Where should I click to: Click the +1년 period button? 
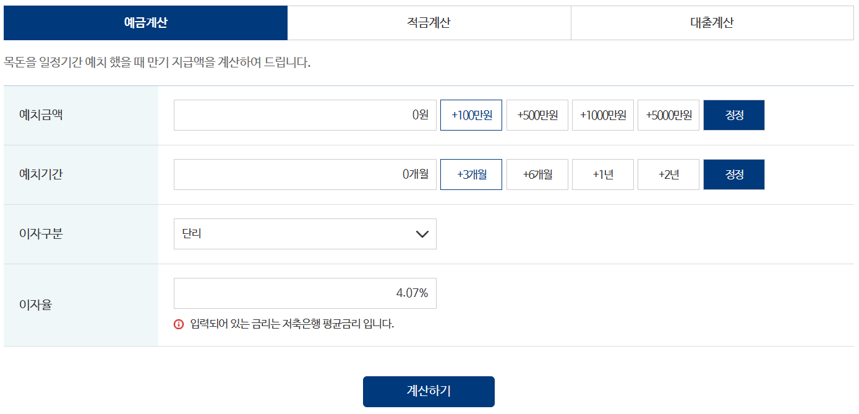pos(602,174)
